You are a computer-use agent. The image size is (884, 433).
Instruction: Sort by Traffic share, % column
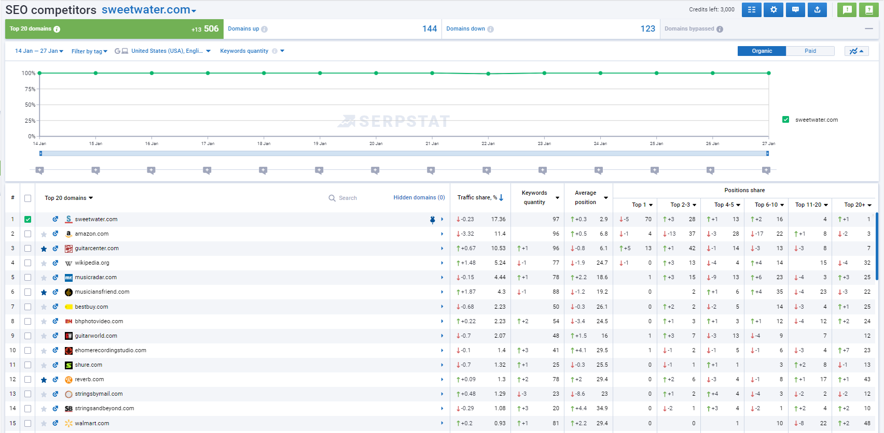(x=480, y=197)
